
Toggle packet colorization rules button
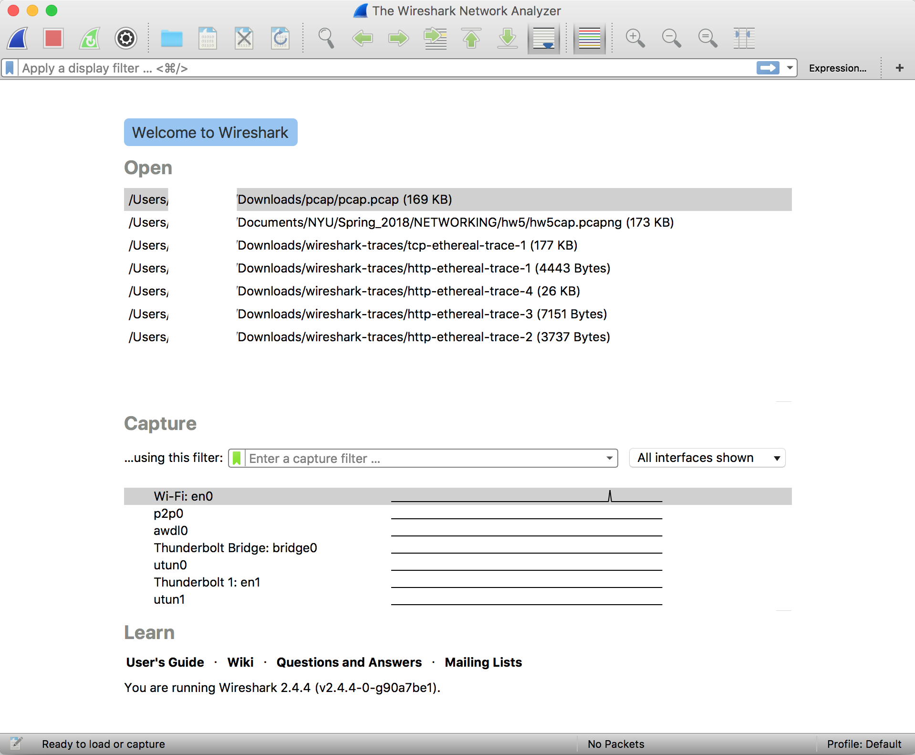(x=589, y=39)
